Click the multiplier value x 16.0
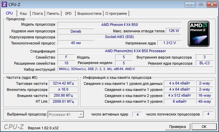 click(x=63, y=89)
